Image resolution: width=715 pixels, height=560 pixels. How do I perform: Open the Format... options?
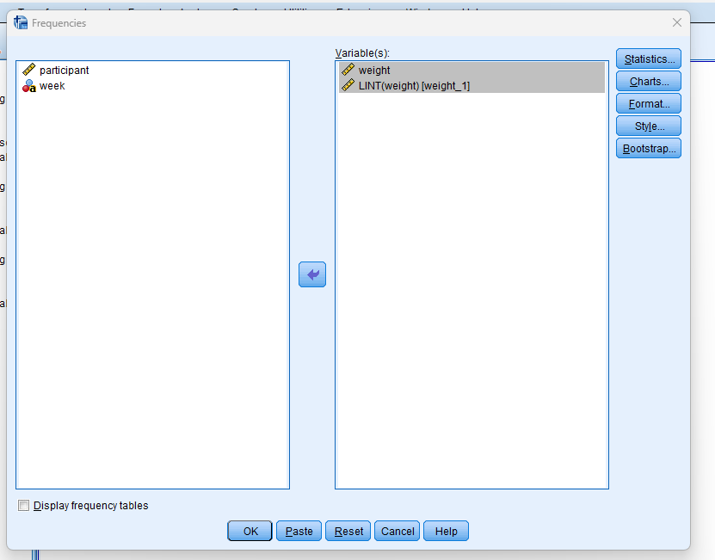tap(648, 104)
